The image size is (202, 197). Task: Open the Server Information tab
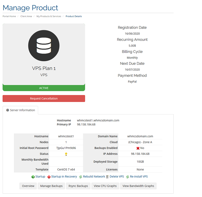pyautogui.click(x=20, y=110)
